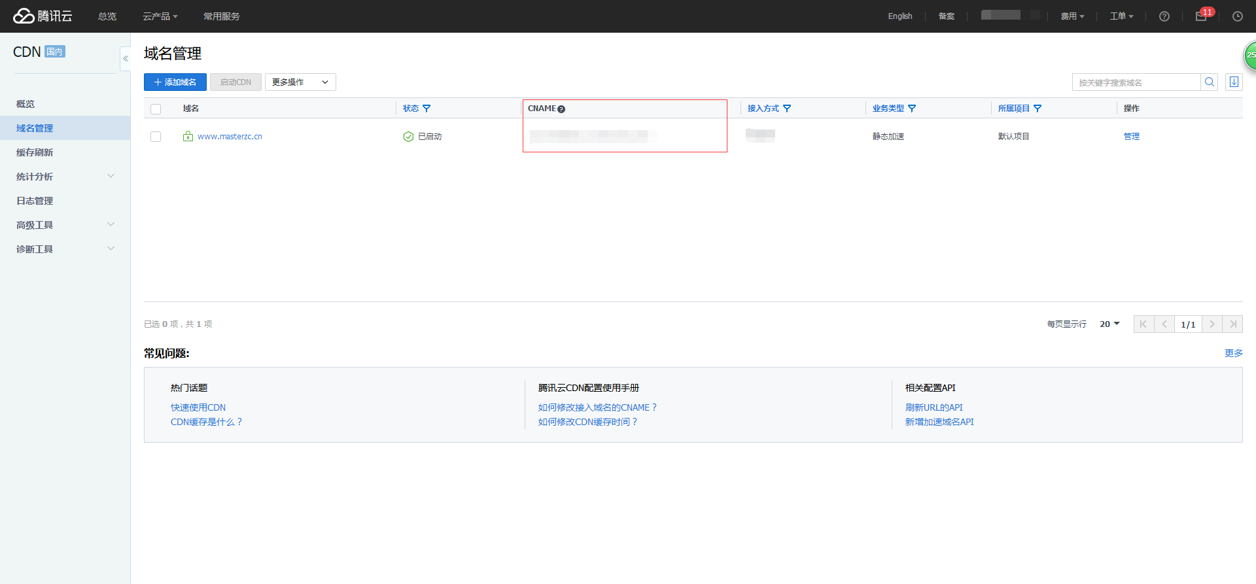Check the www.masterzc.cn row checkbox
The image size is (1256, 584).
click(156, 137)
